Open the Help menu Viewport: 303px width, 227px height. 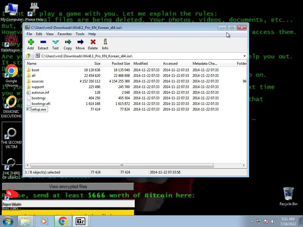click(92, 34)
